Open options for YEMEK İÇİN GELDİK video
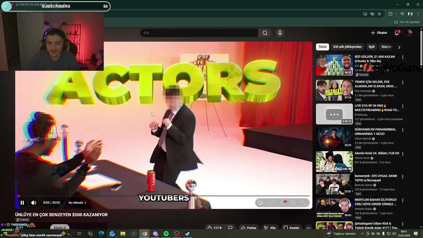The height and width of the screenshot is (238, 423). pos(403,82)
